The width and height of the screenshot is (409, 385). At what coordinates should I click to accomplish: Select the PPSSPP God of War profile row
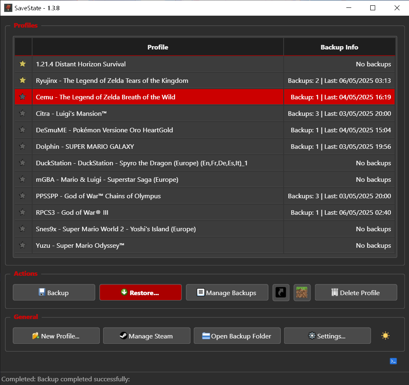(157, 196)
